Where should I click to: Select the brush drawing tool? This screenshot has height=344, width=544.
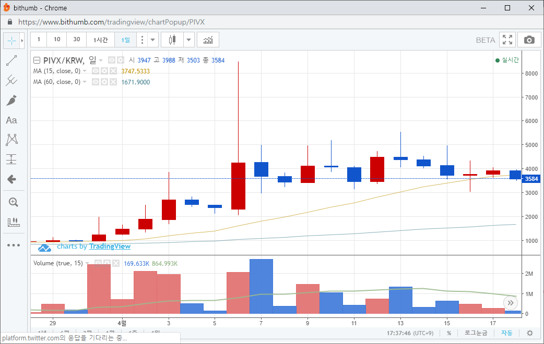(11, 101)
